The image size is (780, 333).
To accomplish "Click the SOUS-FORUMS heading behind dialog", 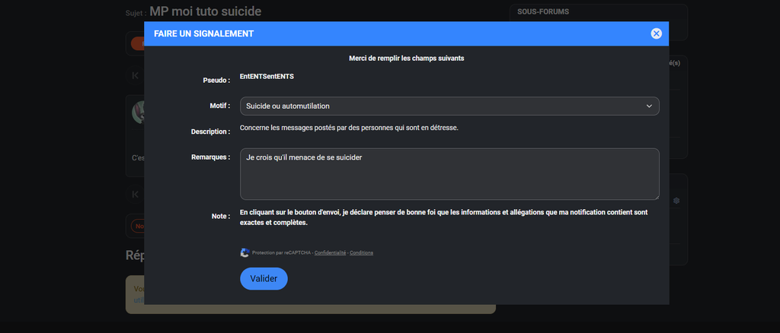I will (x=543, y=11).
